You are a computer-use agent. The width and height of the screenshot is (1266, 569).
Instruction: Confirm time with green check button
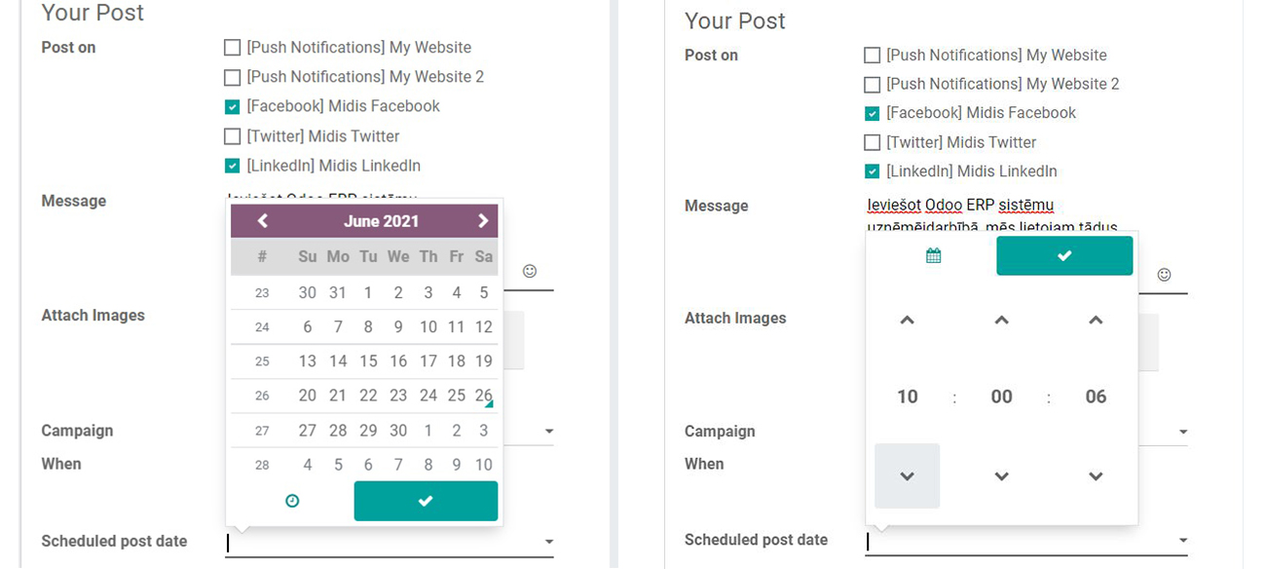point(1064,255)
